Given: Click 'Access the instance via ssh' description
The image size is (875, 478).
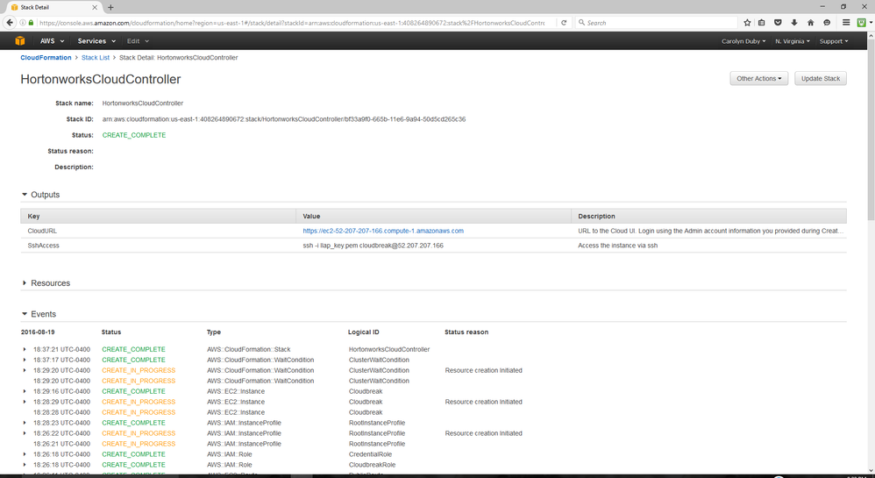Looking at the screenshot, I should [618, 246].
